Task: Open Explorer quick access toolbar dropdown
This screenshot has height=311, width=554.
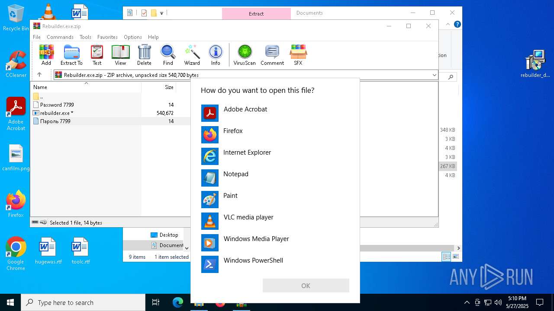Action: tap(161, 13)
